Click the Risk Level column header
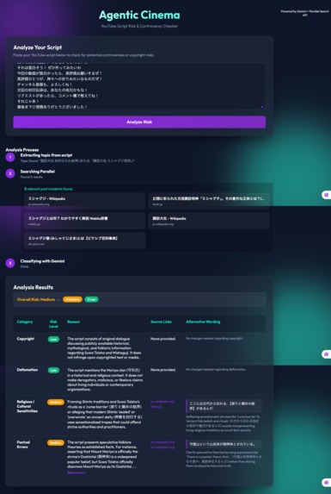This screenshot has width=331, height=494. (53, 324)
